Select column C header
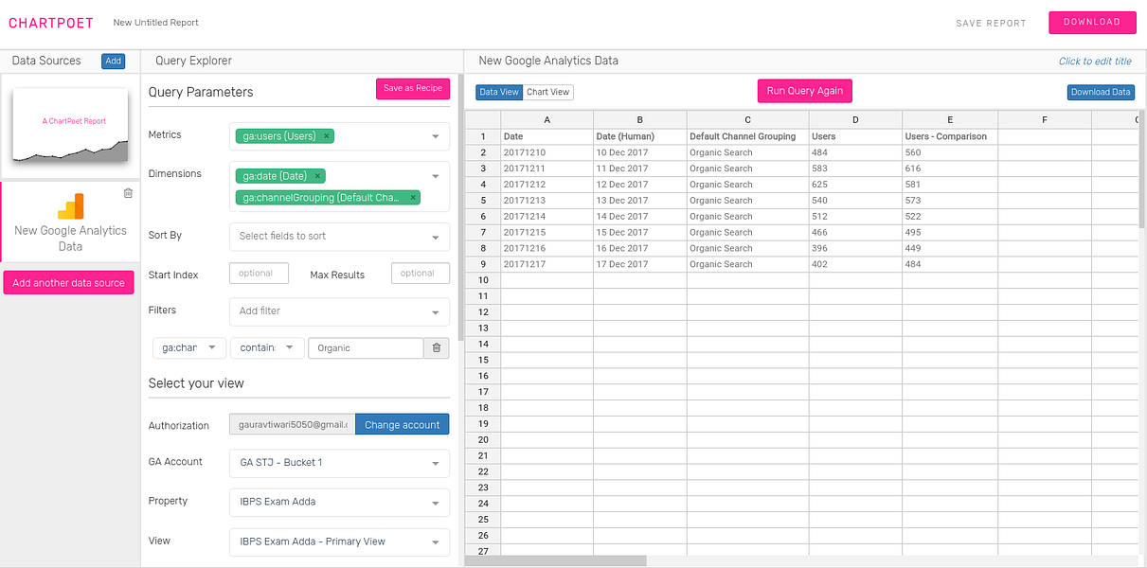The width and height of the screenshot is (1147, 568). coord(748,120)
